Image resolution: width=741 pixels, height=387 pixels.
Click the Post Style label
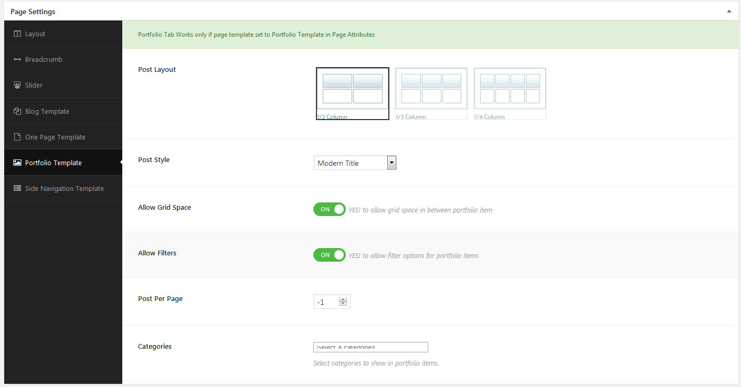coord(154,159)
